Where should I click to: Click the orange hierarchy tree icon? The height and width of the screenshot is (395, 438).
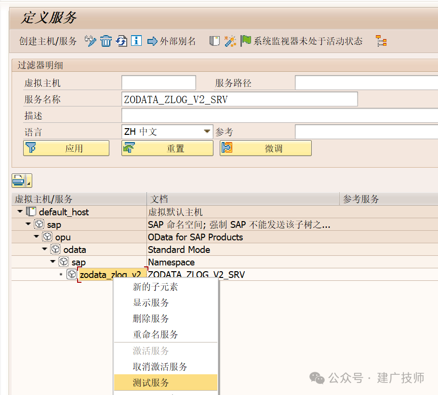(381, 41)
